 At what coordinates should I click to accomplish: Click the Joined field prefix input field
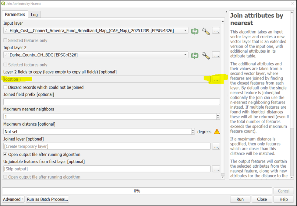pyautogui.click(x=111, y=102)
